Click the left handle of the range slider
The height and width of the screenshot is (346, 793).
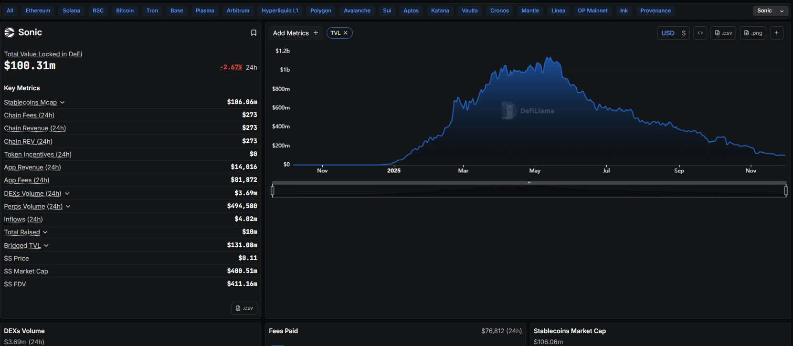pyautogui.click(x=273, y=191)
